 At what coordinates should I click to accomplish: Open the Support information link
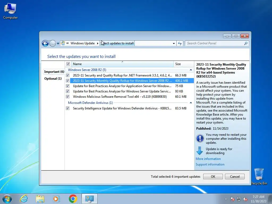[x=210, y=164]
